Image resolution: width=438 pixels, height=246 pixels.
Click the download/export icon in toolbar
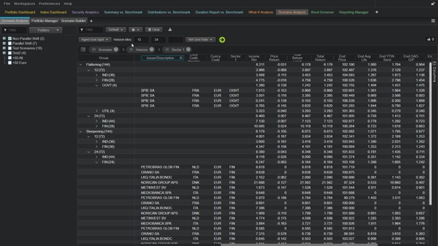(170, 30)
